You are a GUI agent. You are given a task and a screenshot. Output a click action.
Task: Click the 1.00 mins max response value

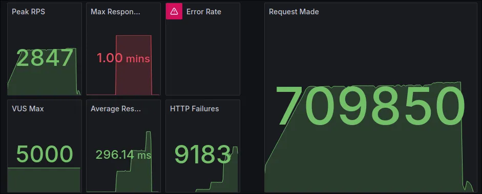tap(123, 58)
